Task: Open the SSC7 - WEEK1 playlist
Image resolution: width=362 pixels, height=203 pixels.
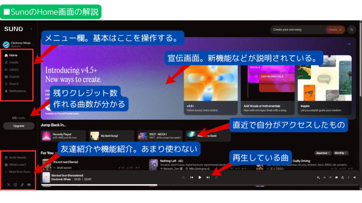Action: tap(160, 136)
